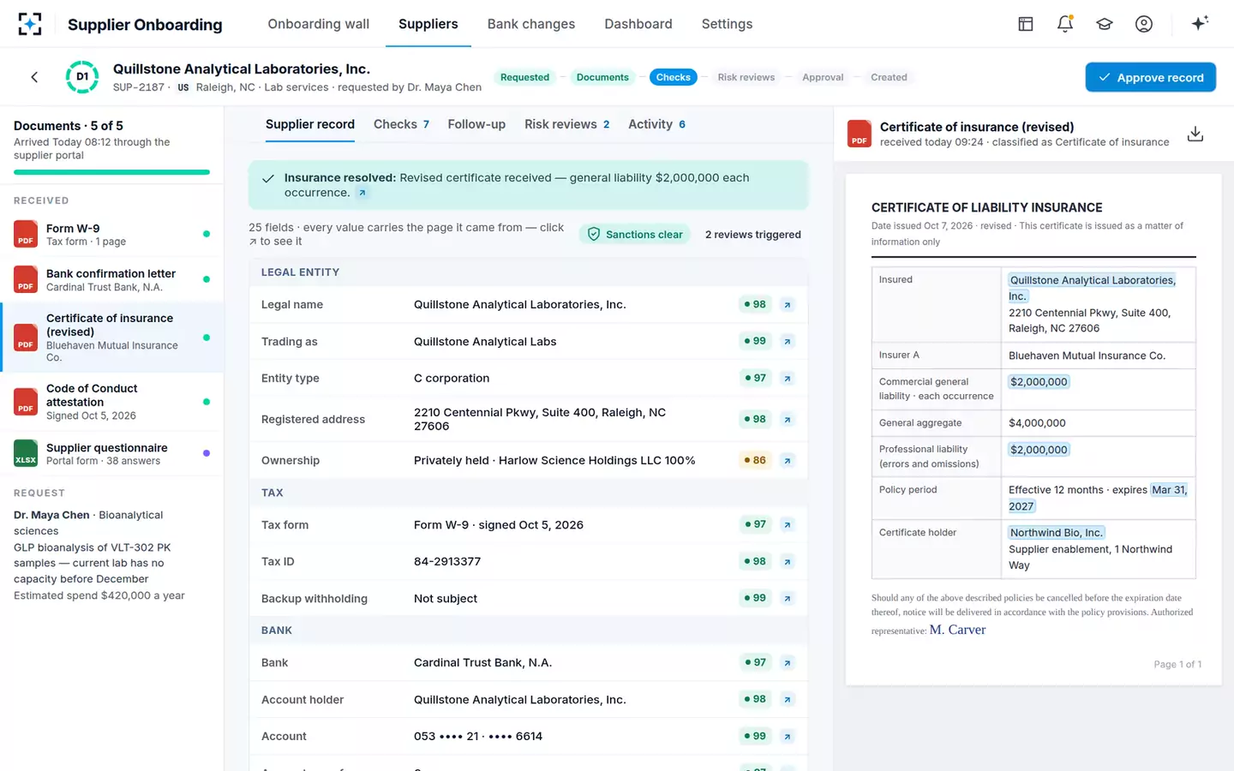Select the Supplier questionnaire document
1234x771 pixels.
(112, 453)
